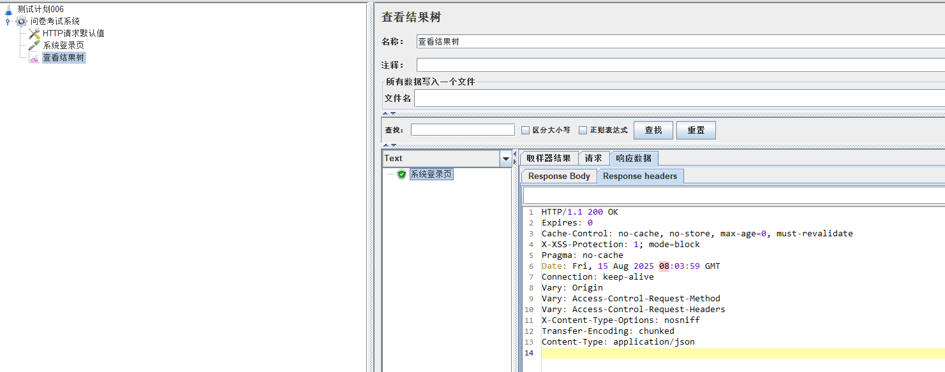The height and width of the screenshot is (372, 945).
Task: Select 系统登录页 sampler in test plan tree
Action: pyautogui.click(x=63, y=45)
